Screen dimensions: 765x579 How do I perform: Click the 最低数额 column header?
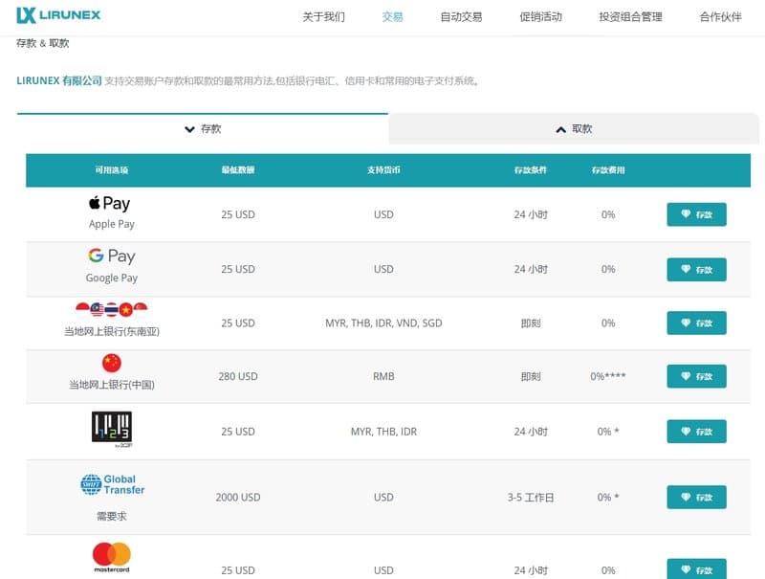238,170
